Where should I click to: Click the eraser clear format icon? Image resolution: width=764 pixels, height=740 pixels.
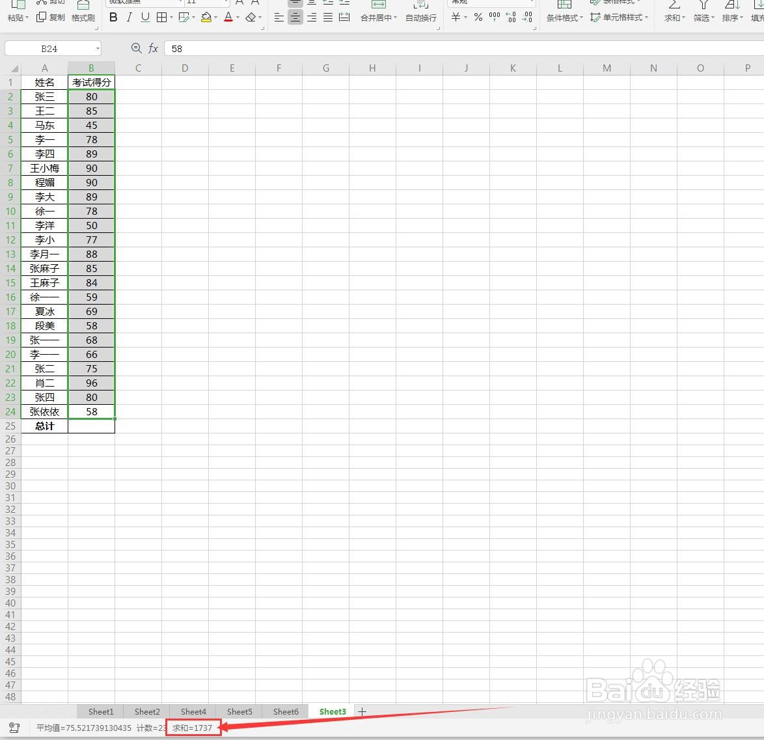coord(251,18)
